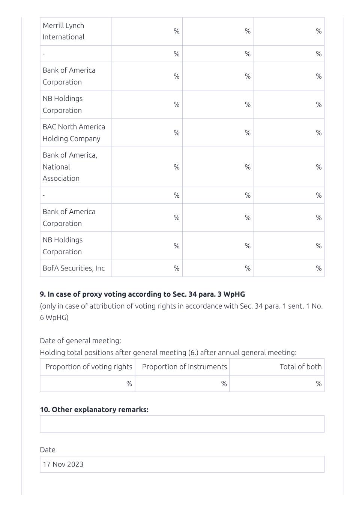362x512 pixels.
Task: Click NB Holdings Corporation cell above BAC North America
Action: (75, 104)
